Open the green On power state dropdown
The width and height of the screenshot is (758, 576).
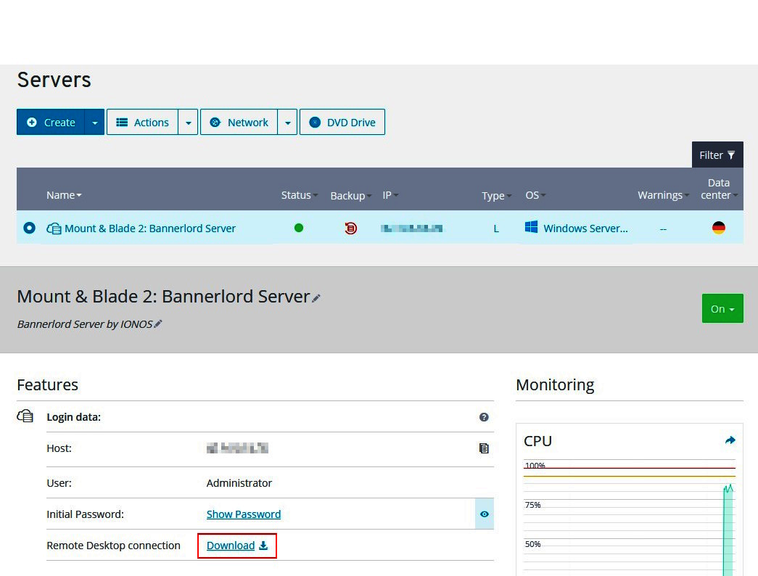coord(722,309)
